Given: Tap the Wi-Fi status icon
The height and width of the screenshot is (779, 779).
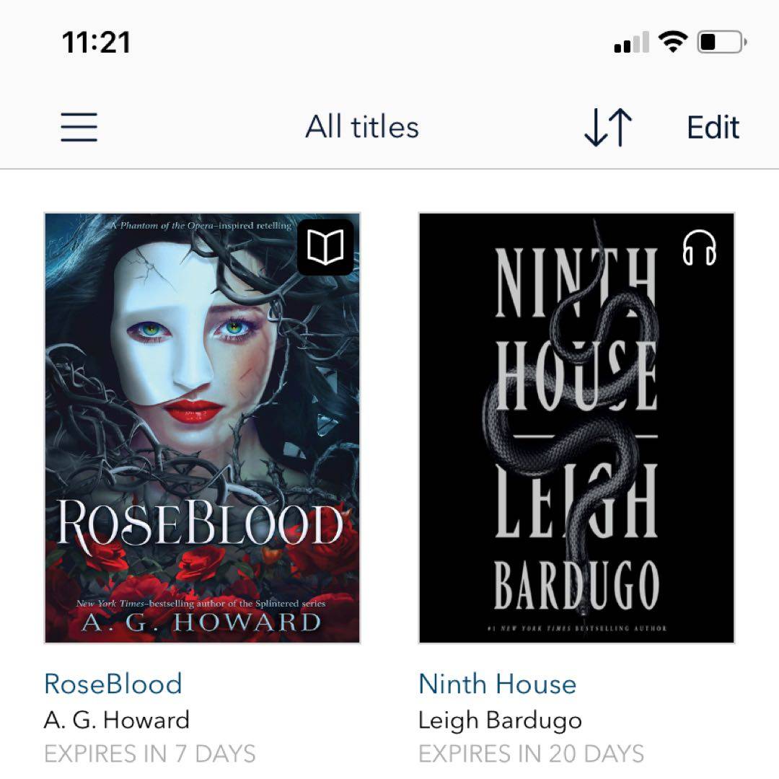Looking at the screenshot, I should click(673, 42).
